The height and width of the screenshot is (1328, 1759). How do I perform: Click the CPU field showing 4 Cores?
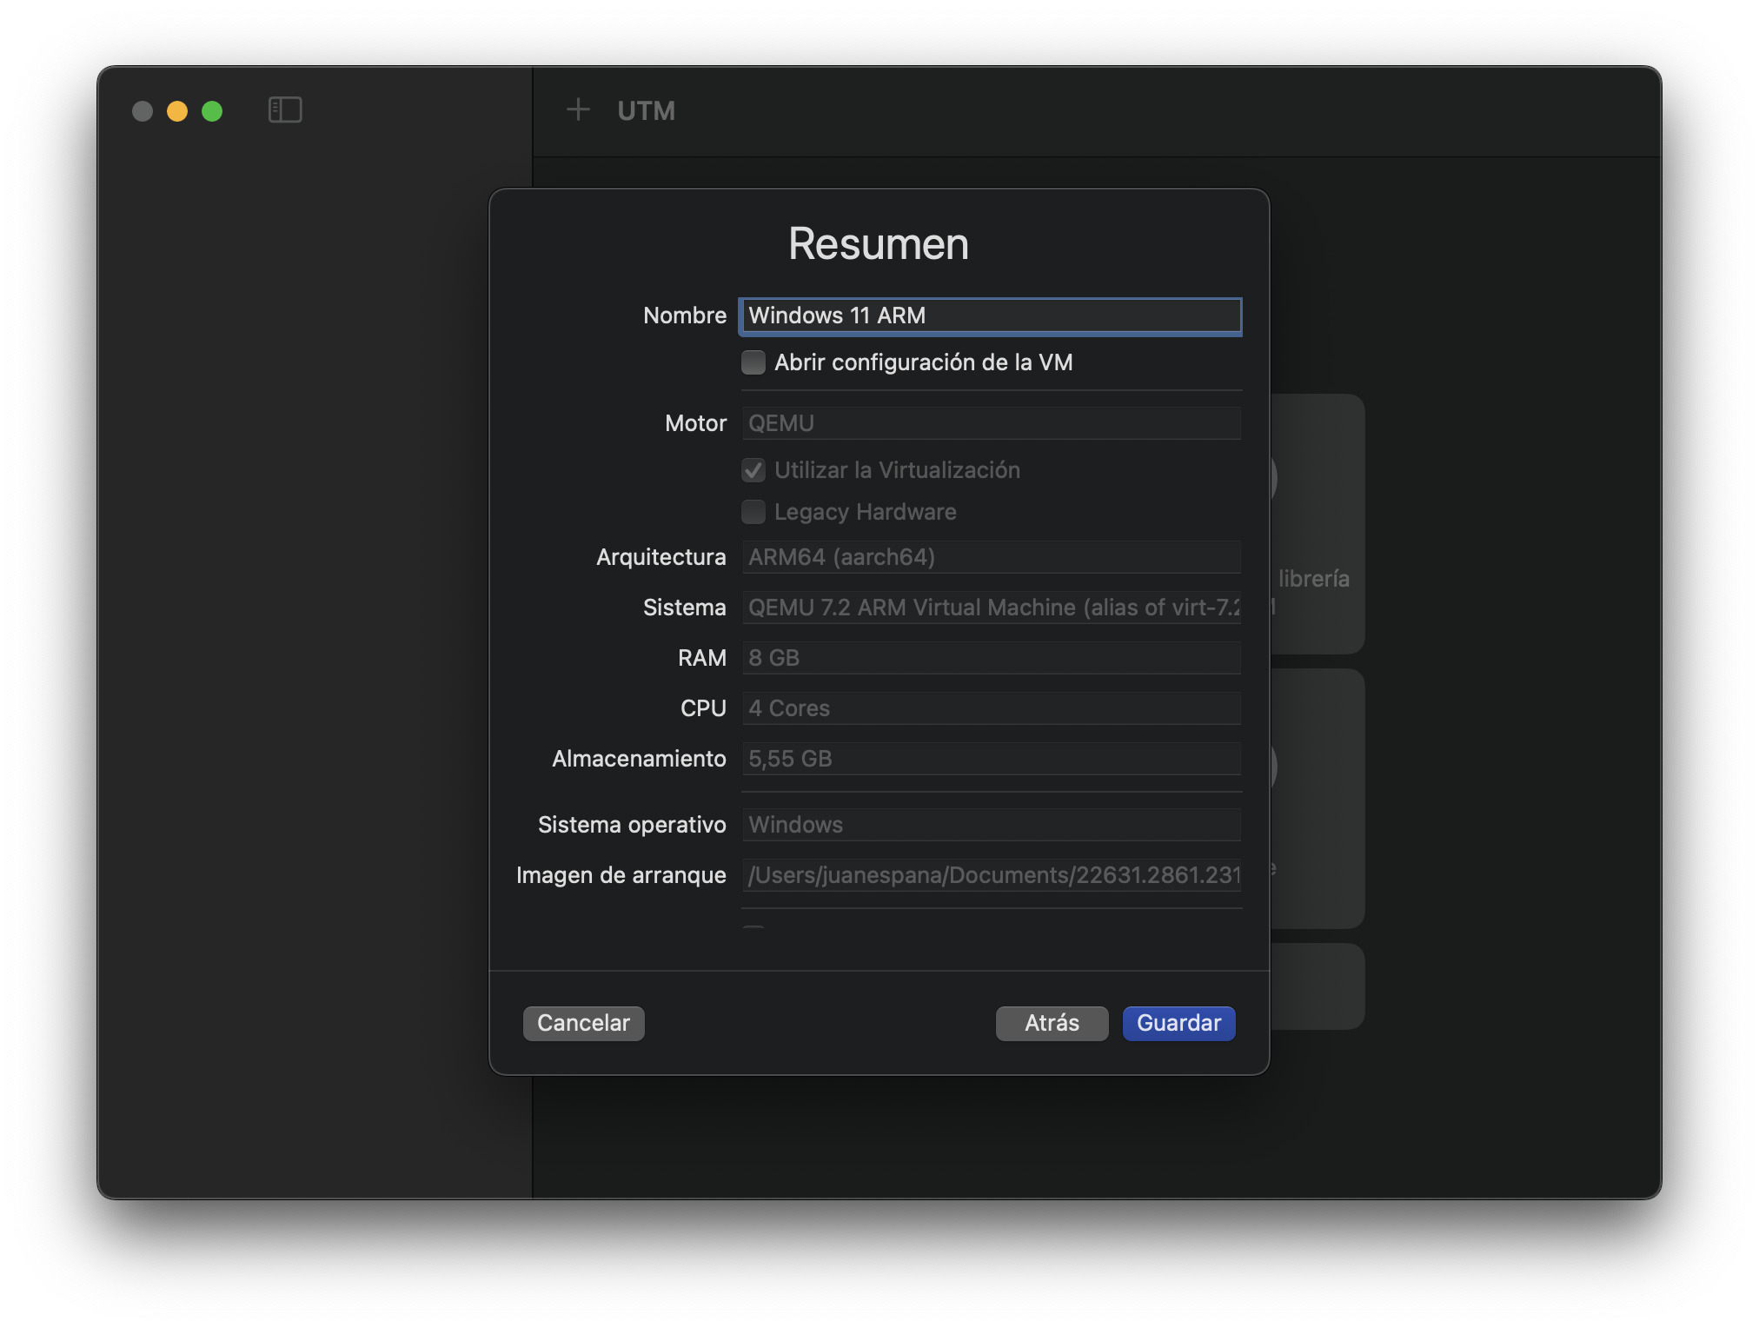tap(991, 708)
